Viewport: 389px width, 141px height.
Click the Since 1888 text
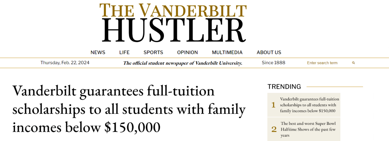tap(273, 63)
